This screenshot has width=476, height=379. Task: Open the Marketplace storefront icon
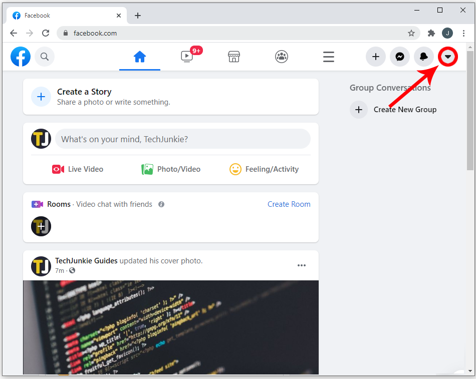point(234,57)
